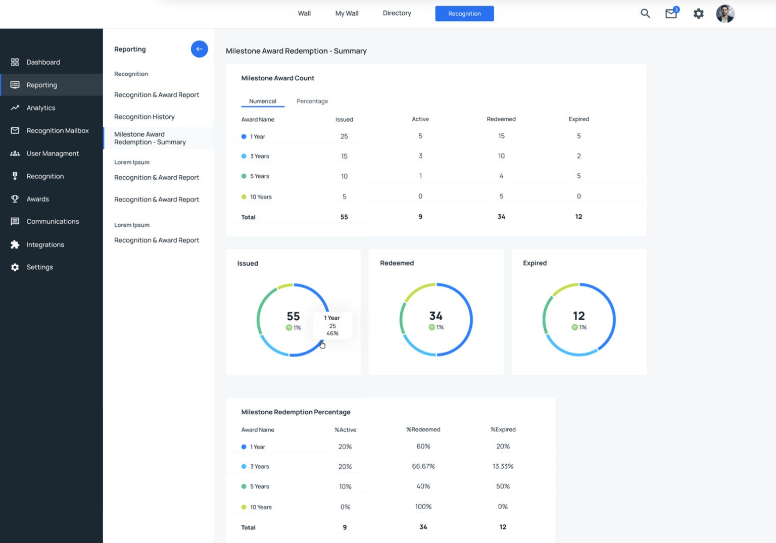Click the blue 1 Year legend dot
Viewport: 776px width, 543px height.
(244, 136)
